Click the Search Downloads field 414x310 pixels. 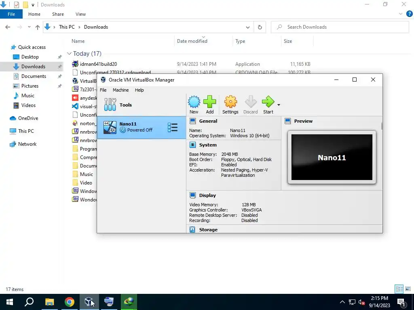(340, 27)
